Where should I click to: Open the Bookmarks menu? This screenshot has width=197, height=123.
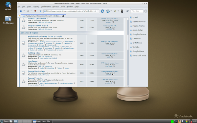pos(46,7)
